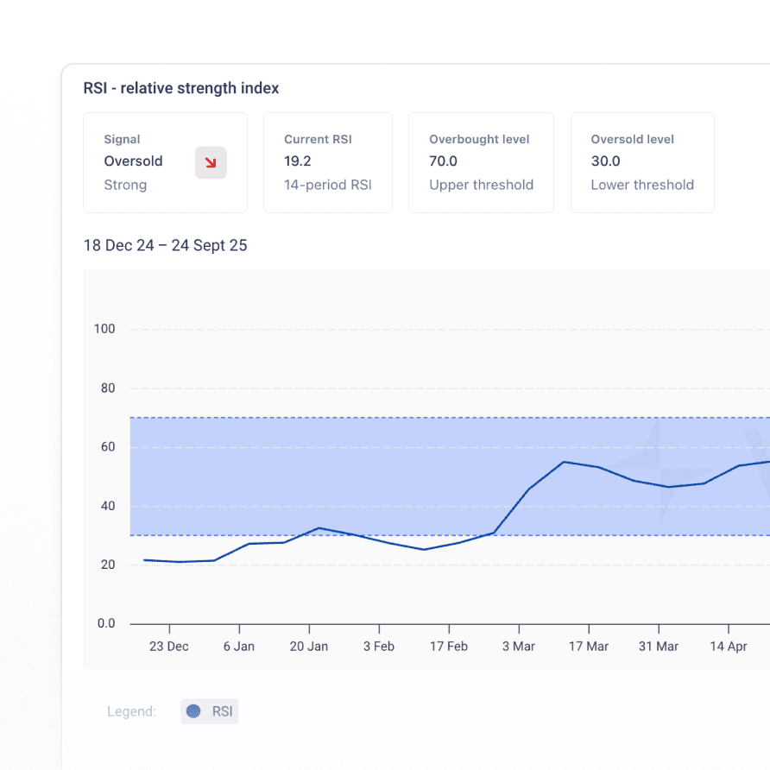This screenshot has height=770, width=770.
Task: Open the Oversold level 30.0 card
Action: click(x=642, y=162)
